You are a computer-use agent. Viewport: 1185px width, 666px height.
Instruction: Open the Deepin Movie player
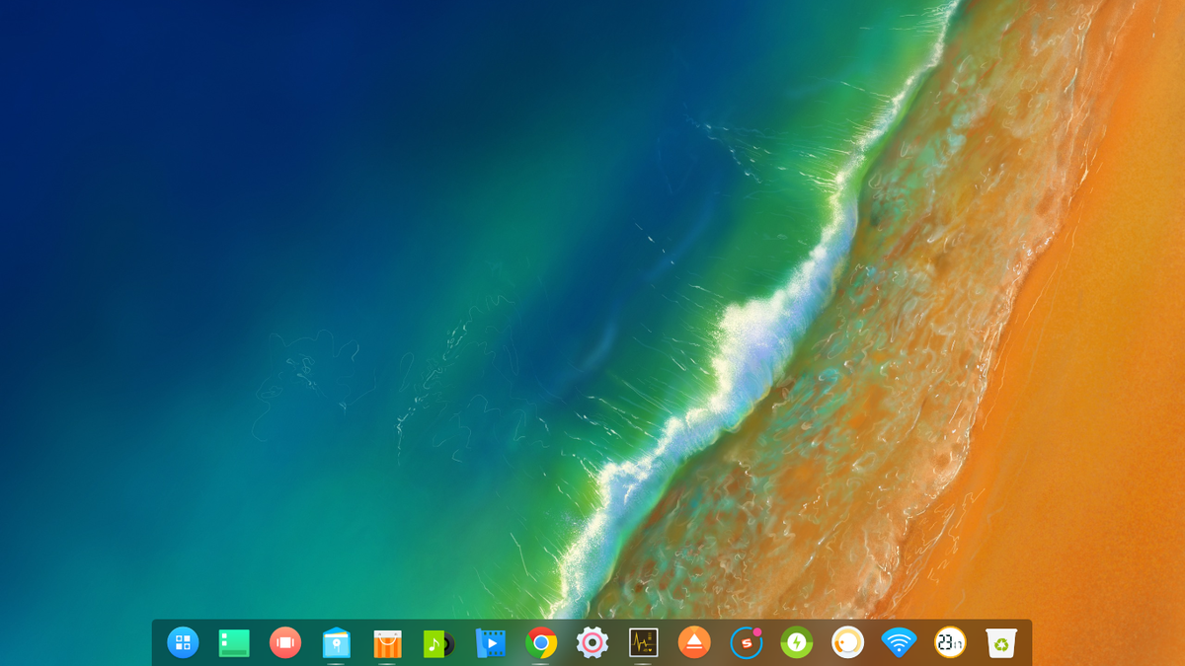click(x=490, y=642)
